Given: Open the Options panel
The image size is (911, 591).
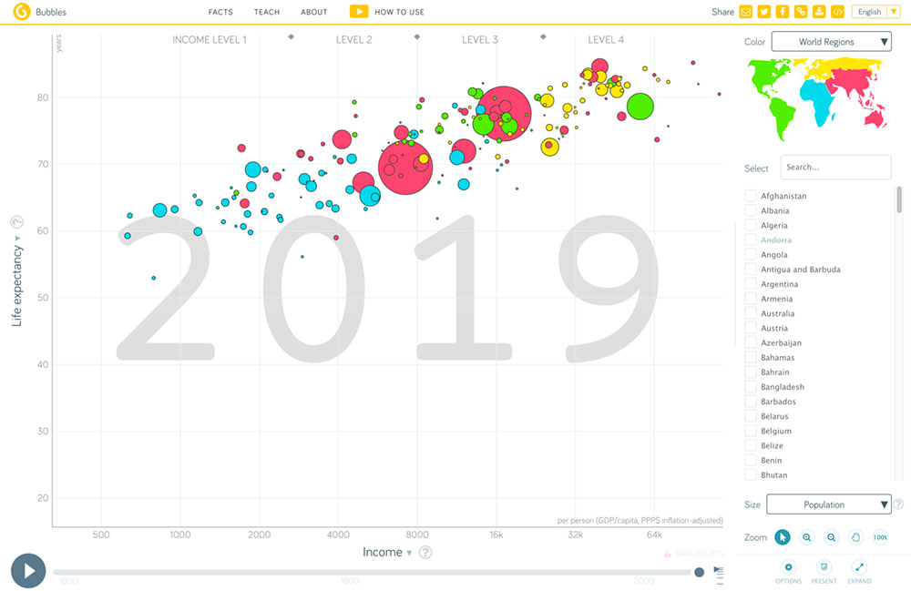Looking at the screenshot, I should (789, 569).
